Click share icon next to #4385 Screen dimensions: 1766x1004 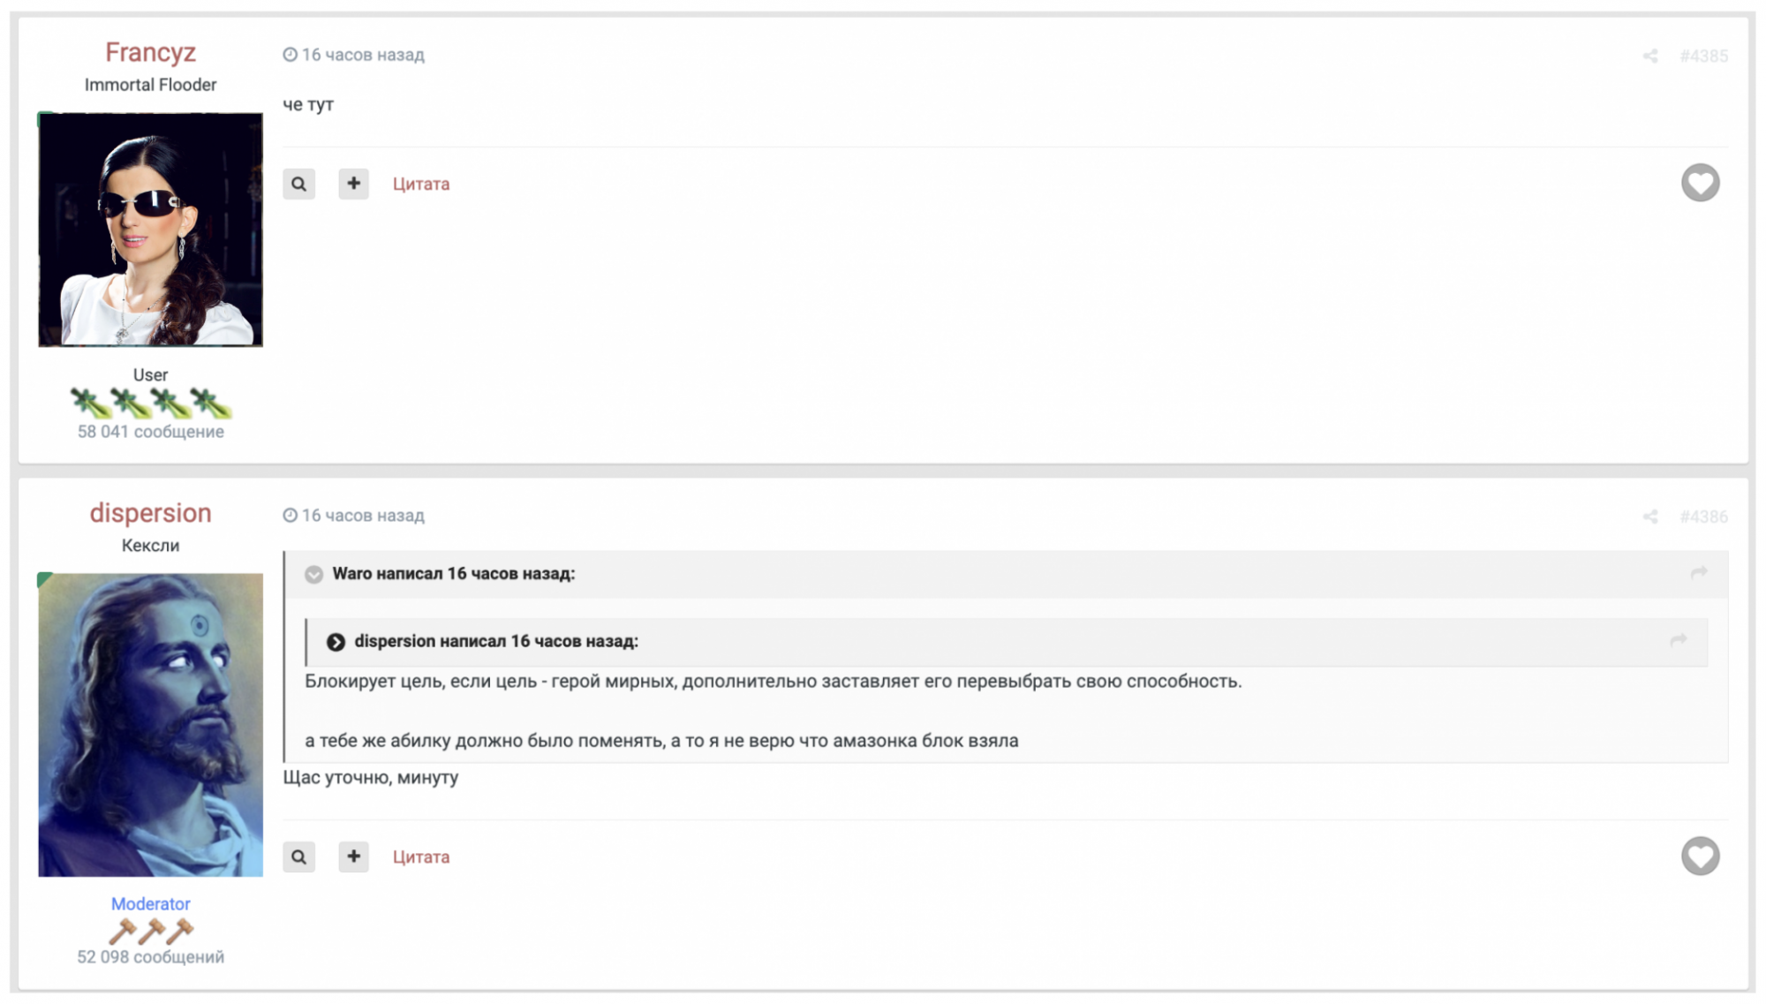(x=1649, y=57)
